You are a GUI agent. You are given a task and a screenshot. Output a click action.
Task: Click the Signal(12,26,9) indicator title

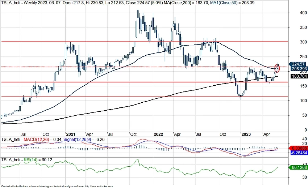click(x=78, y=140)
